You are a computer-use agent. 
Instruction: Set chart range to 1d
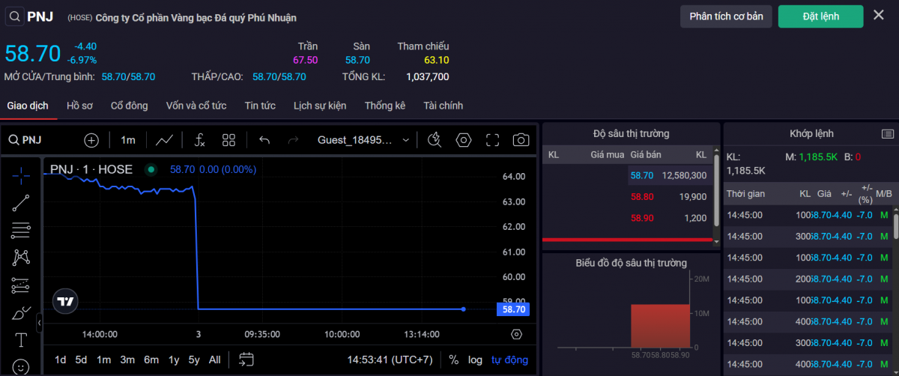click(x=61, y=360)
